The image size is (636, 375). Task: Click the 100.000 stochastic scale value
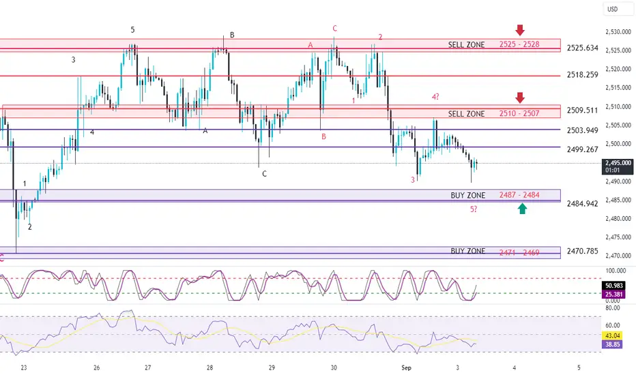pyautogui.click(x=616, y=271)
